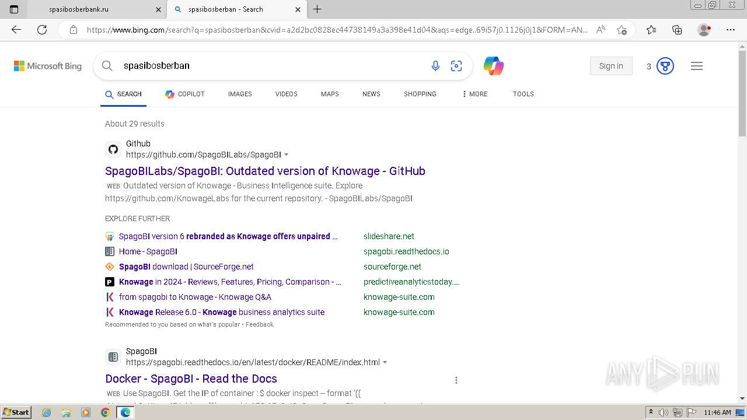Add this page to favorites star icon
Image resolution: width=747 pixels, height=420 pixels.
click(622, 30)
